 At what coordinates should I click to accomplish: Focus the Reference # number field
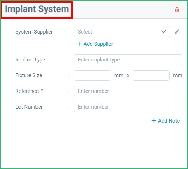point(128,91)
